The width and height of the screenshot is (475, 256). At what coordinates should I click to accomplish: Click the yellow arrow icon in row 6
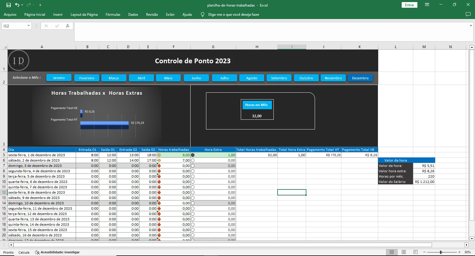tap(159, 160)
